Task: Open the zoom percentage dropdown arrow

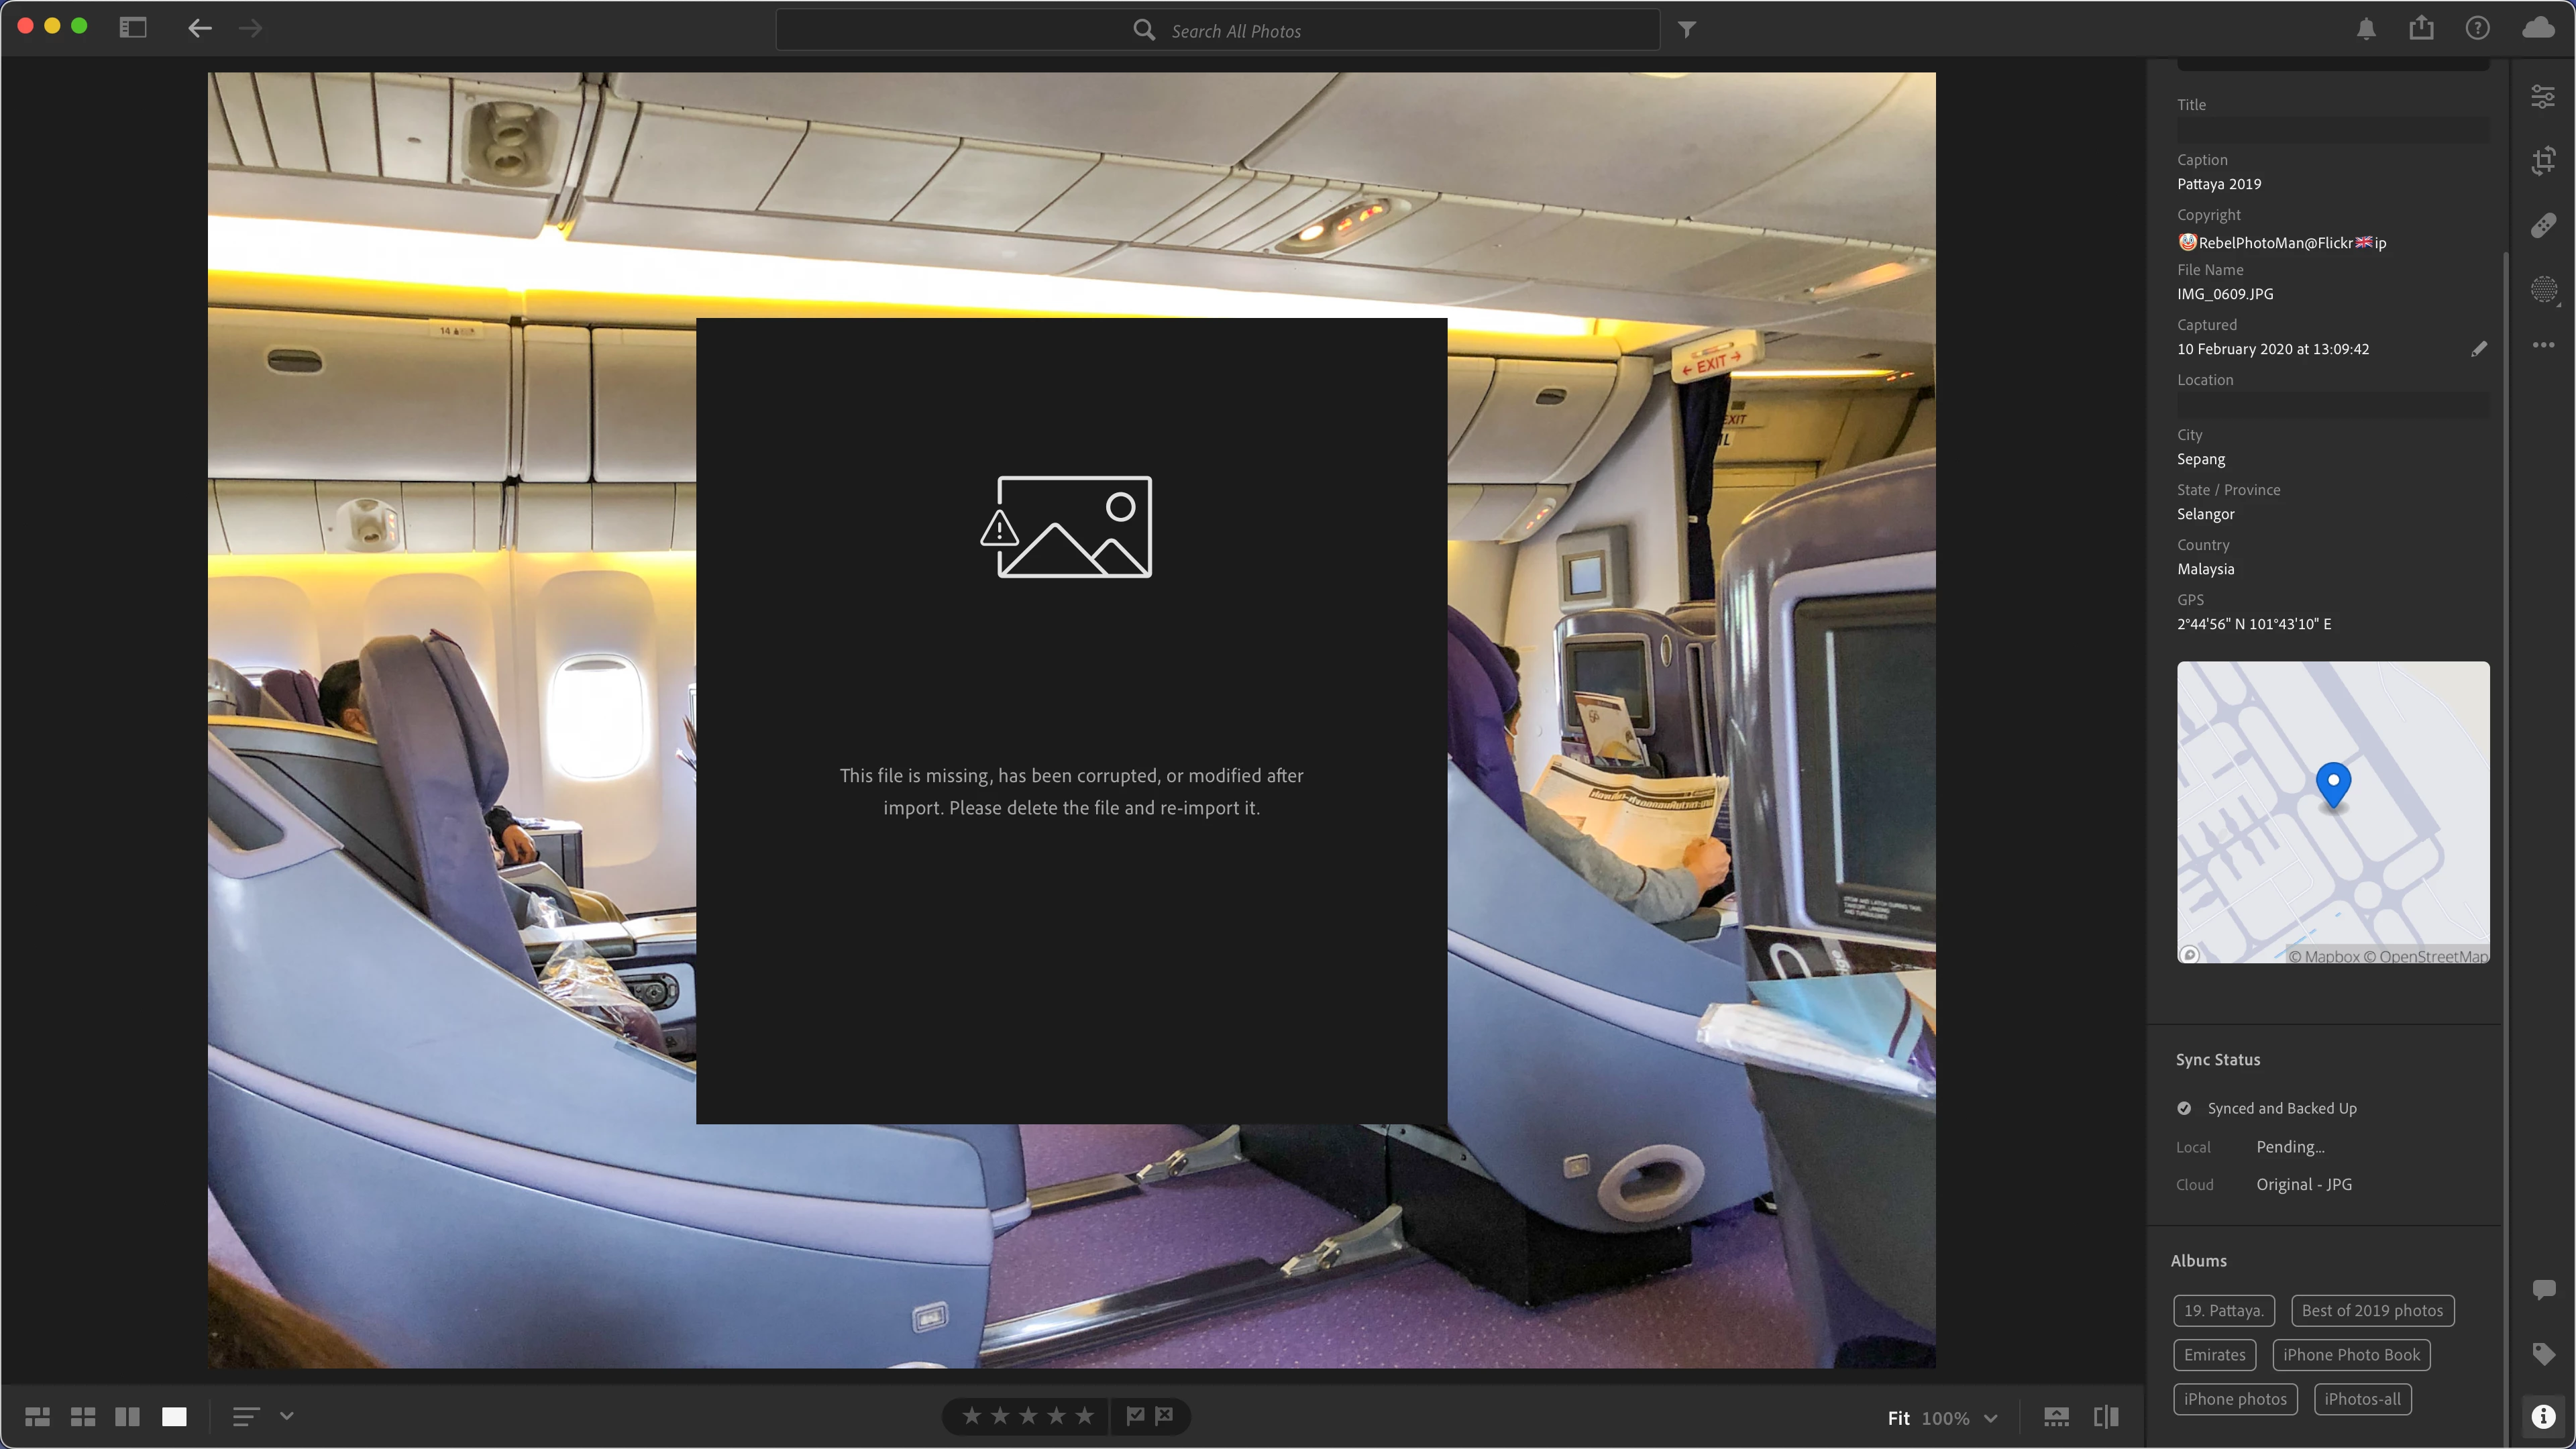Action: (x=1990, y=1418)
